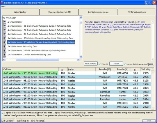Select '.243 Winchester - 80 Grain' list entry
Image resolution: width=157 pixels, height=123 pixels.
(39, 34)
